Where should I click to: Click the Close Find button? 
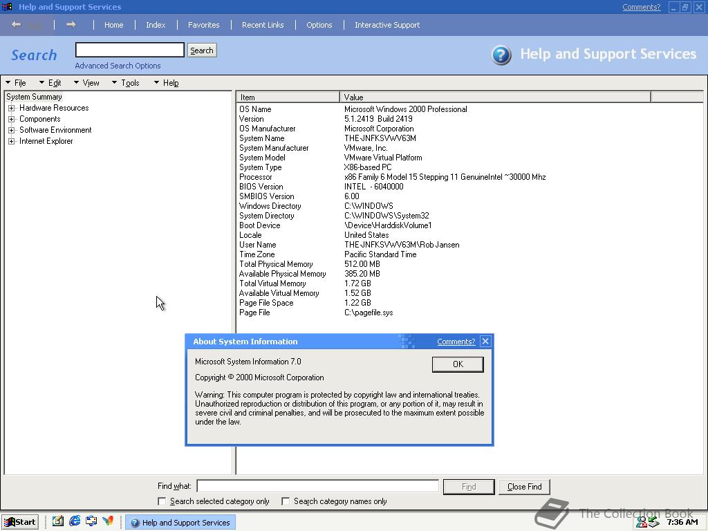click(x=524, y=487)
